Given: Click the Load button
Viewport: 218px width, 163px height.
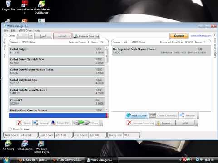Looking at the screenshot, I should click(43, 36).
